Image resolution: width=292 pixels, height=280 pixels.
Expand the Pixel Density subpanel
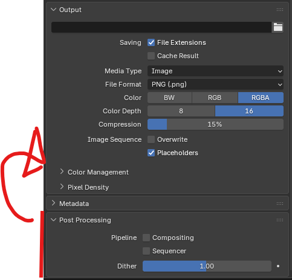tap(62, 187)
